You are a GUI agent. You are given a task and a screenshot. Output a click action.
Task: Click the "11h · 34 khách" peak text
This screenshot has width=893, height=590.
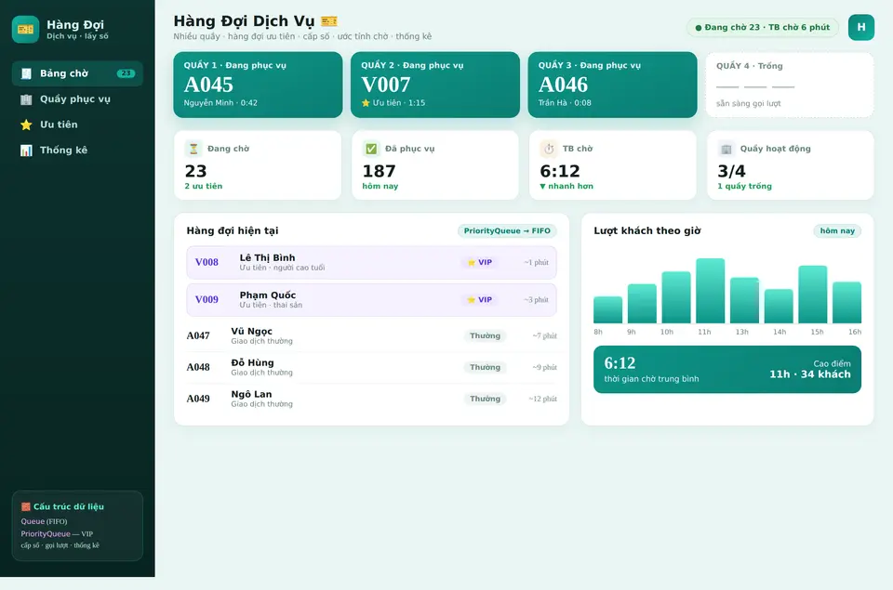coord(810,374)
